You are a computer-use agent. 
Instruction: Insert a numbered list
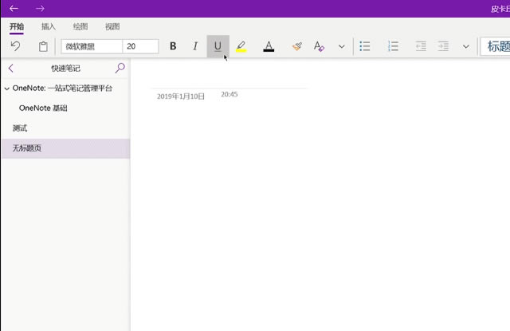(393, 46)
